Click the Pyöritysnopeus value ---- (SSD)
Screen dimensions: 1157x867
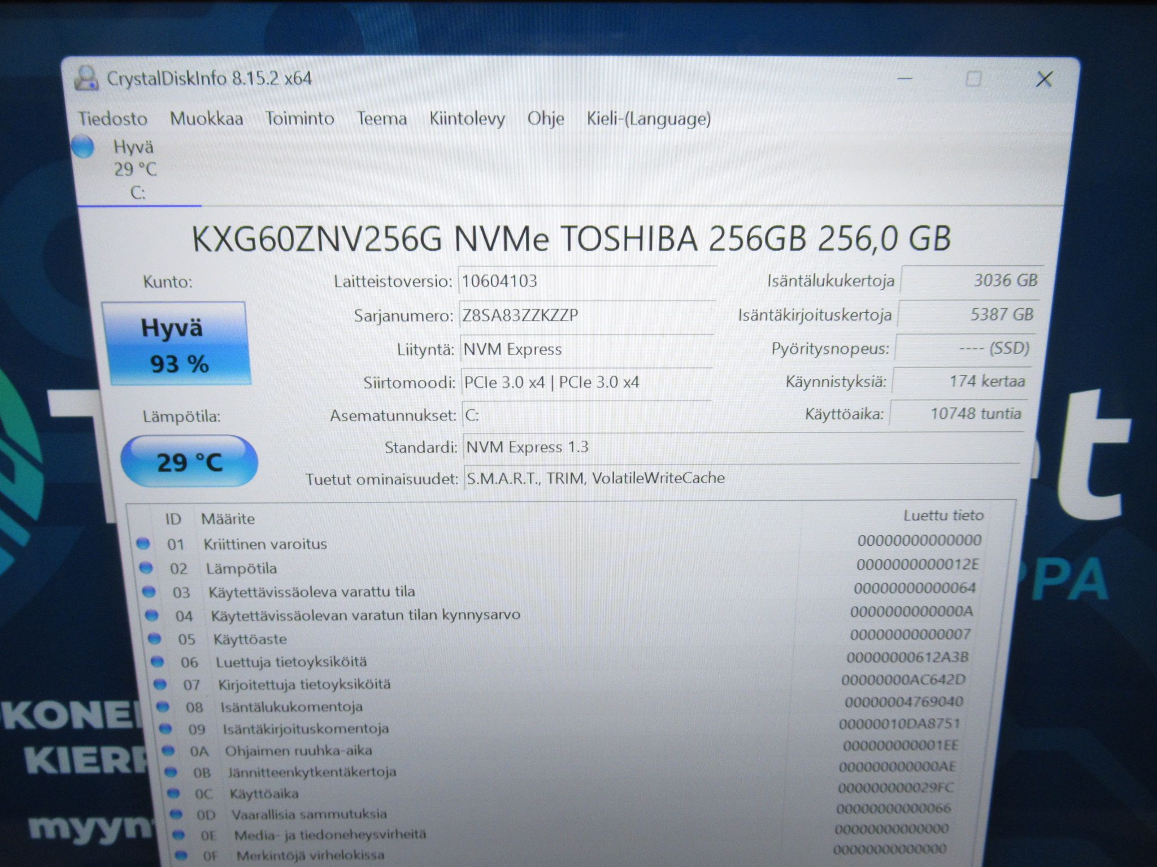point(964,348)
